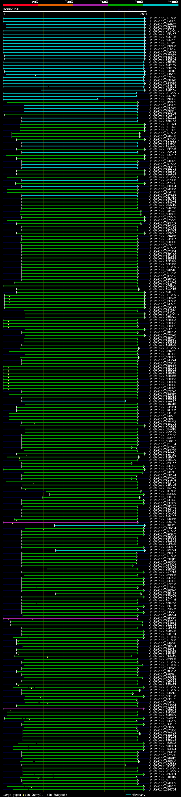Click label UniRef100_A2T3V4
Image resolution: width=181 pixels, height=797 pixels.
coord(162,124)
